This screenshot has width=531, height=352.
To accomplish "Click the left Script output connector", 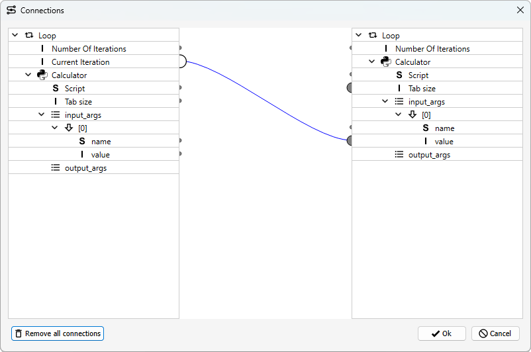I will coord(181,87).
